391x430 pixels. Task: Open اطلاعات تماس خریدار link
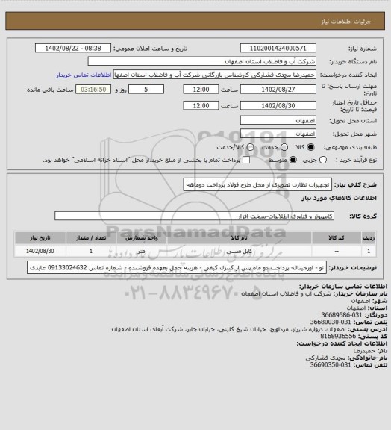pyautogui.click(x=84, y=75)
